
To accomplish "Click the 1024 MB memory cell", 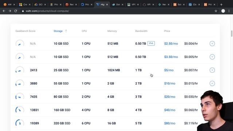I will coord(114,70).
